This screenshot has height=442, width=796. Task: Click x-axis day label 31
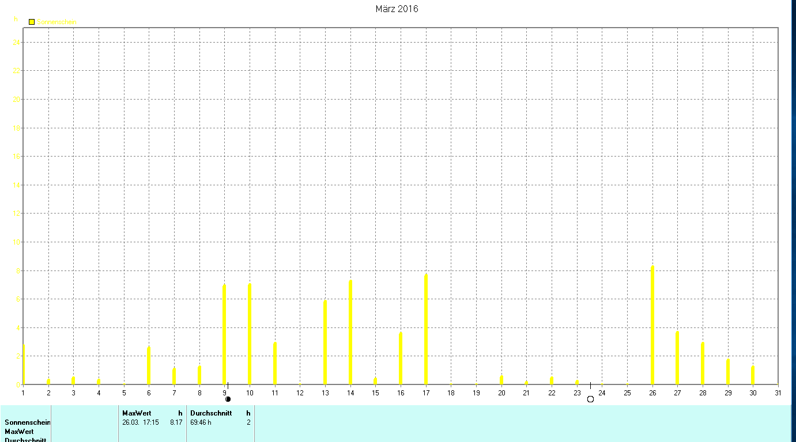[x=778, y=393]
